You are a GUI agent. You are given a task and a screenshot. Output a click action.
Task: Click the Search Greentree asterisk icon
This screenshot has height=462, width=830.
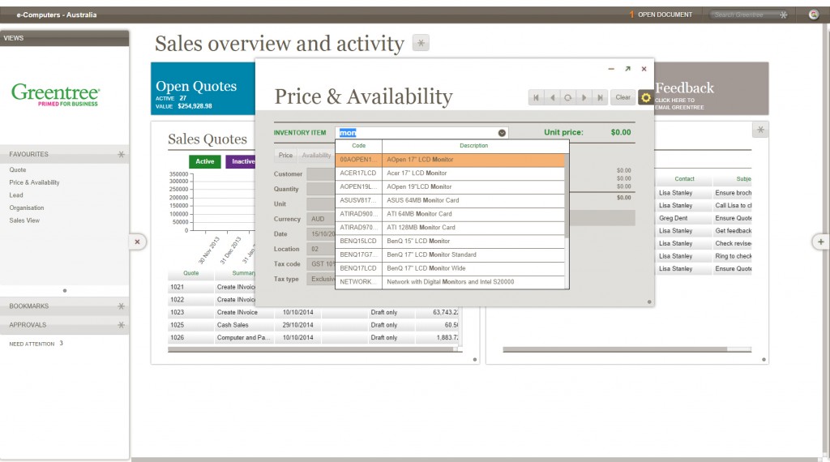pyautogui.click(x=784, y=15)
